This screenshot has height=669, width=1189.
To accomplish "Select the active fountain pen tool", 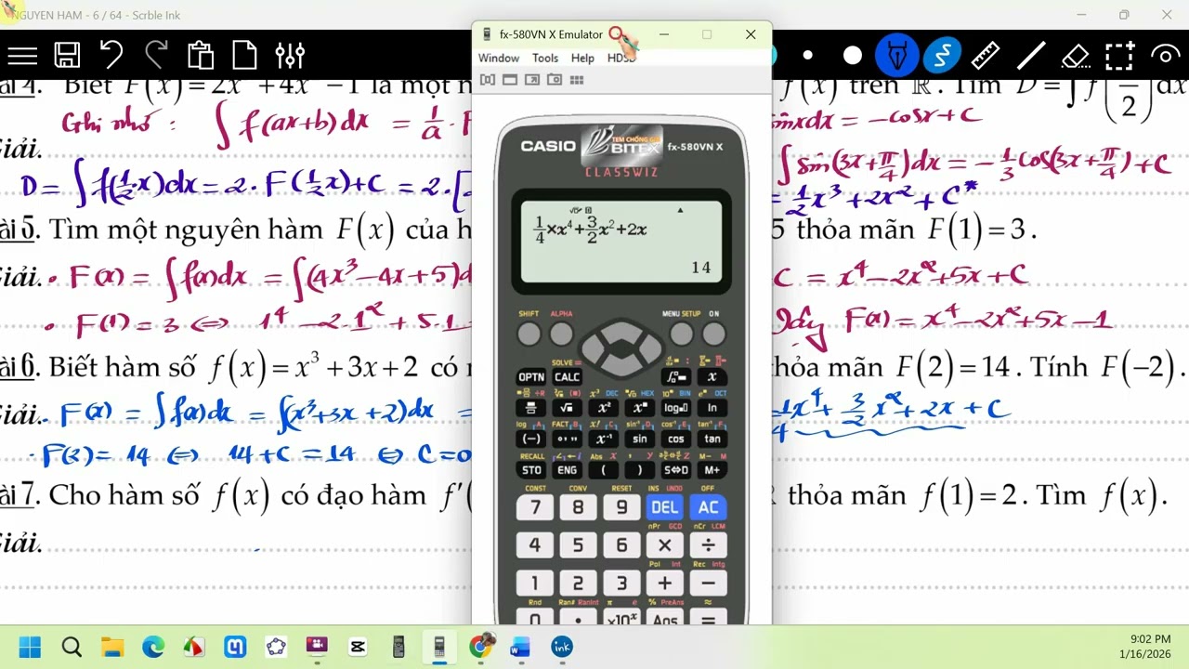I will [897, 56].
